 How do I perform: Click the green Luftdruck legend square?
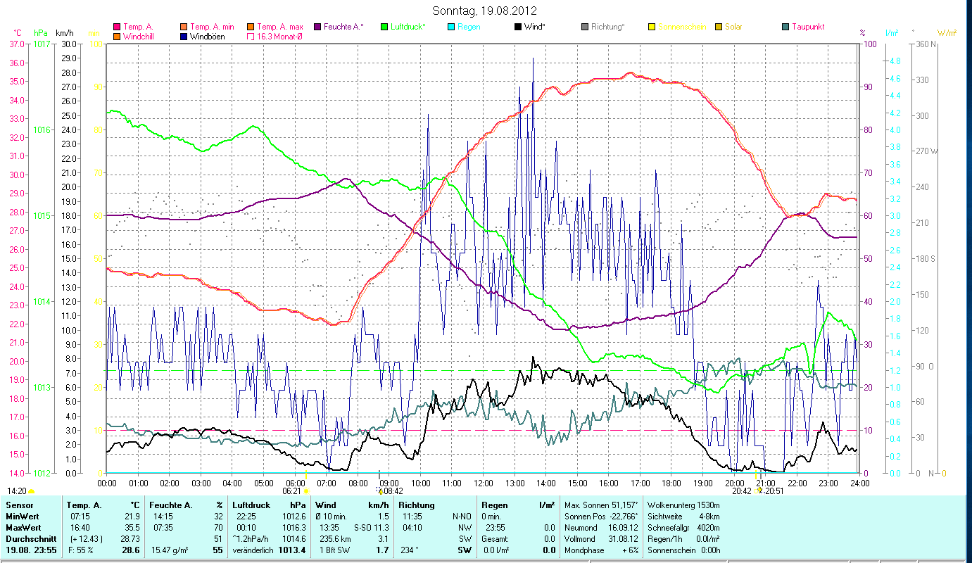click(x=384, y=27)
